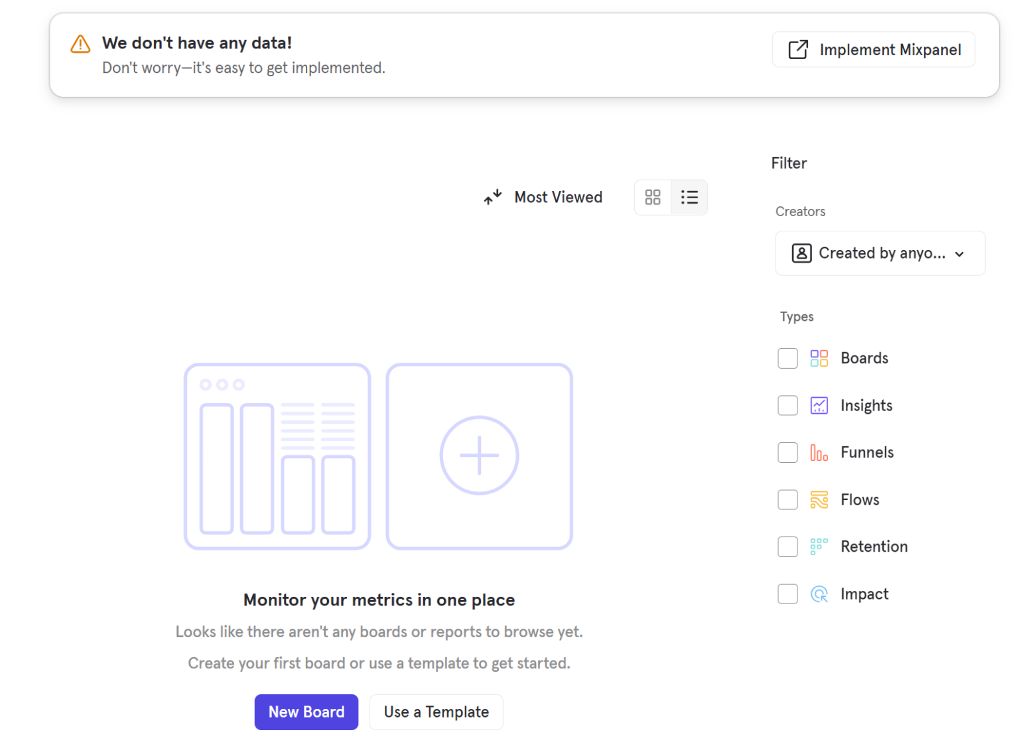Click the Impact icon beside its checkbox
The width and height of the screenshot is (1019, 750).
tap(819, 594)
